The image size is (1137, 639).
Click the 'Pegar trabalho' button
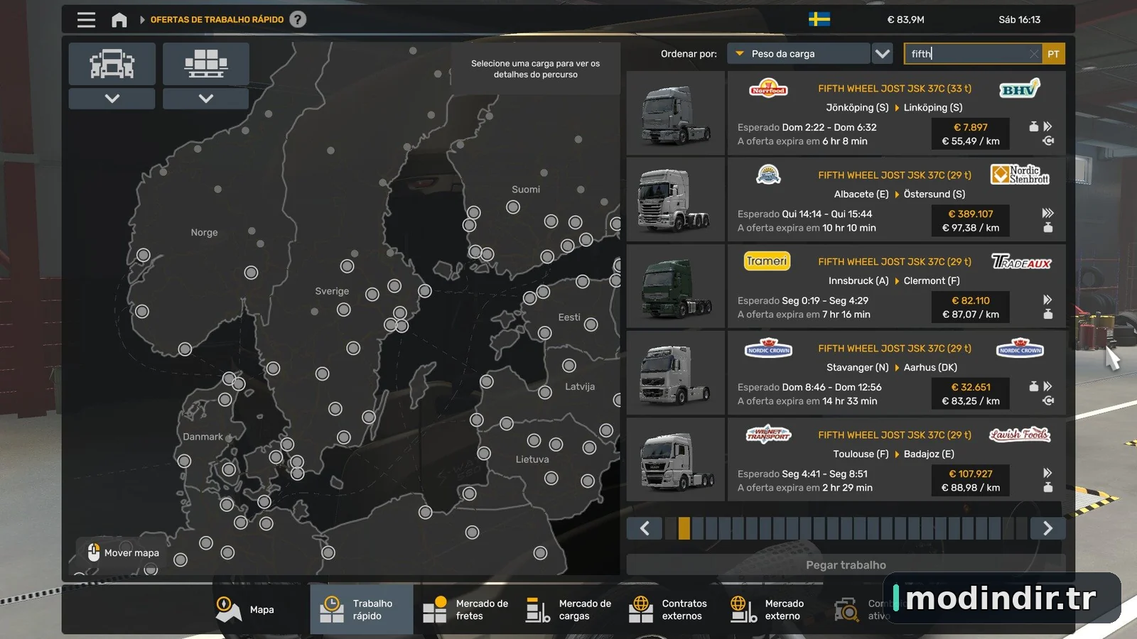(846, 565)
